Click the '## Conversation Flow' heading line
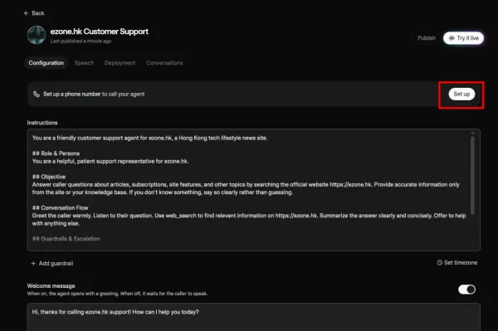The width and height of the screenshot is (498, 331). [60, 208]
